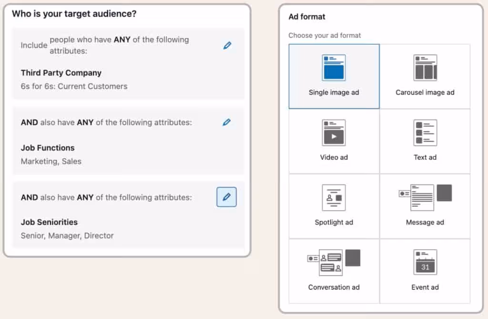Screen dimensions: 488x319
Task: Select the Text ad icon
Action: (425, 133)
